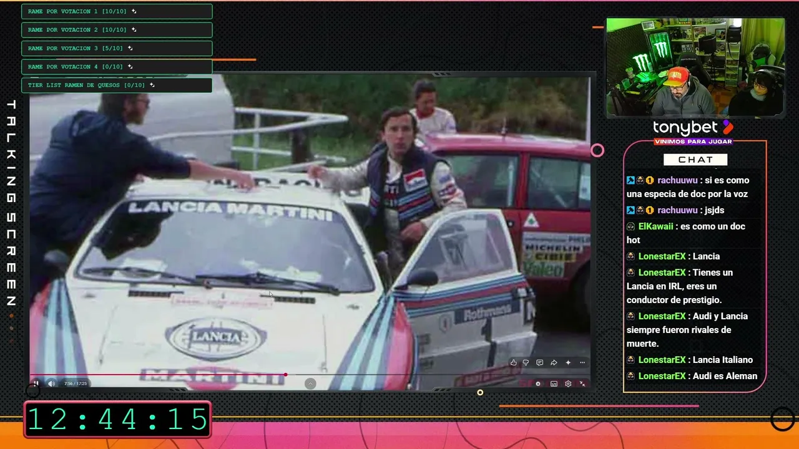Click gold '1' badge on rachuuwu's jsjds message
The width and height of the screenshot is (799, 449).
click(650, 210)
